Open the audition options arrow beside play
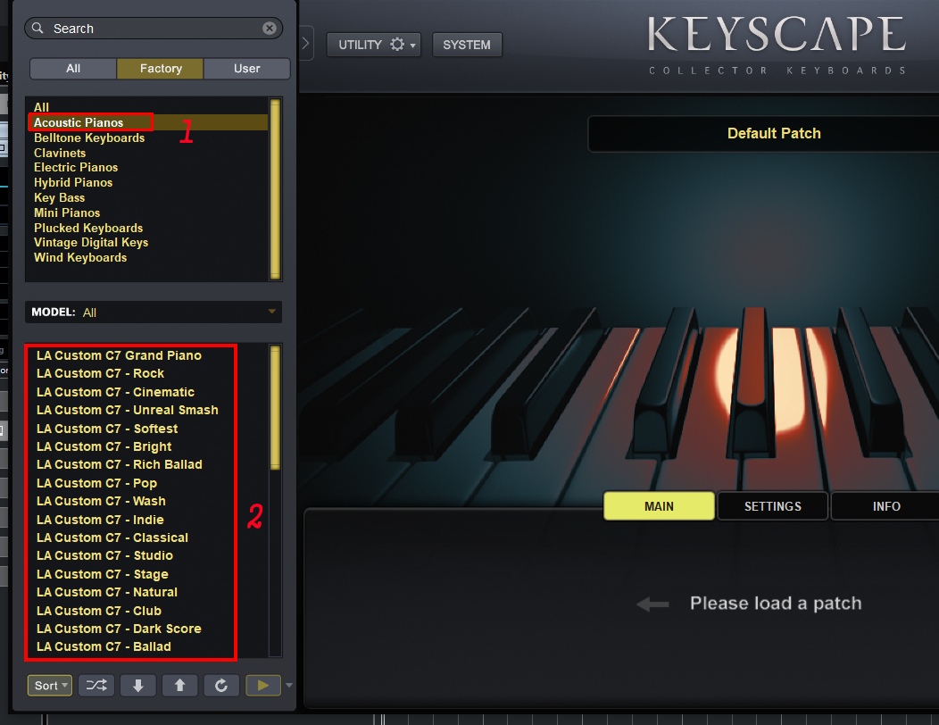 [x=289, y=685]
